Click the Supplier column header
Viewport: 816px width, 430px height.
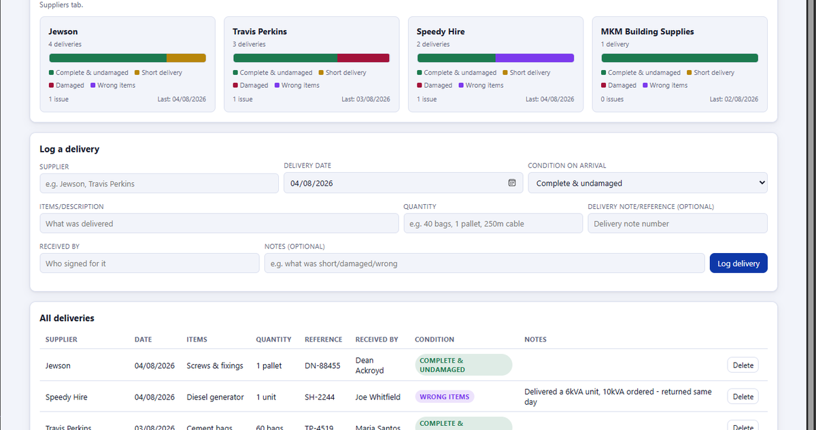(61, 340)
